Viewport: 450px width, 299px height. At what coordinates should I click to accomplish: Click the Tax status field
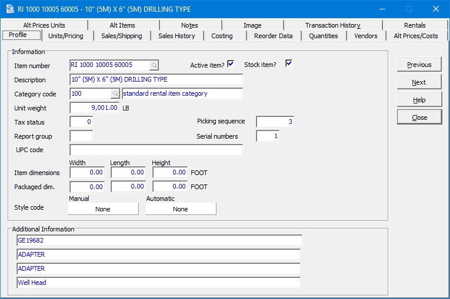point(81,122)
